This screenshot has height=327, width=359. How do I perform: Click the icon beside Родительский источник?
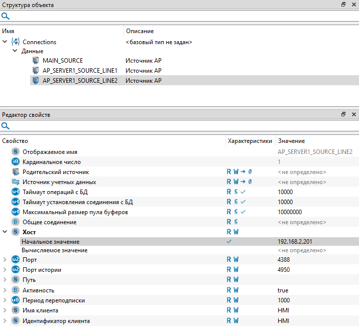tap(15, 172)
